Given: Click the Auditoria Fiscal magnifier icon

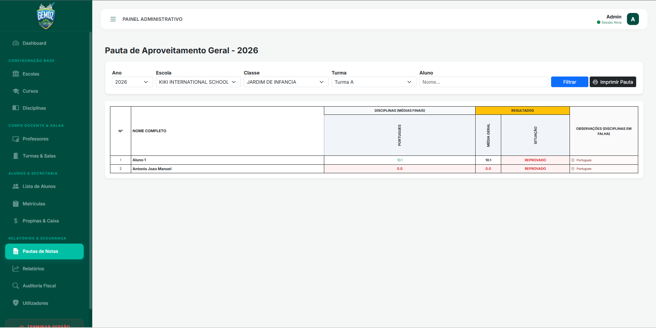Looking at the screenshot, I should (x=16, y=286).
